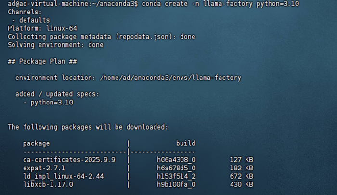This screenshot has height=195, width=337.
Task: Click the package column header
Action: (x=36, y=143)
